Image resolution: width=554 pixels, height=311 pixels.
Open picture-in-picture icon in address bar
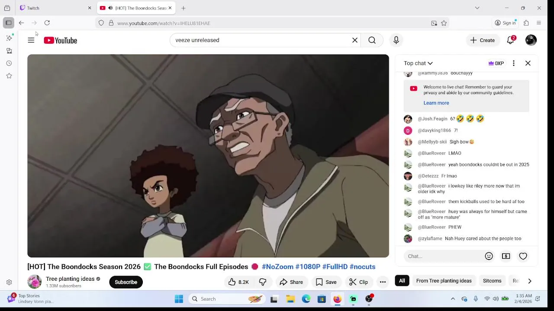(434, 23)
